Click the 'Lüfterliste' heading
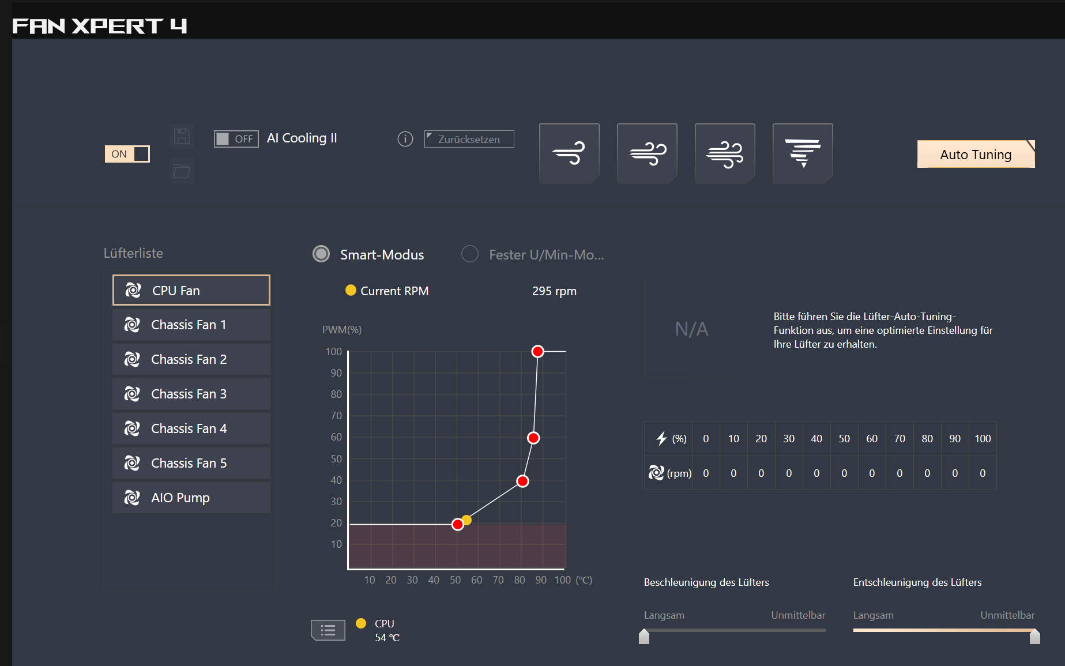This screenshot has width=1065, height=666. (x=133, y=253)
